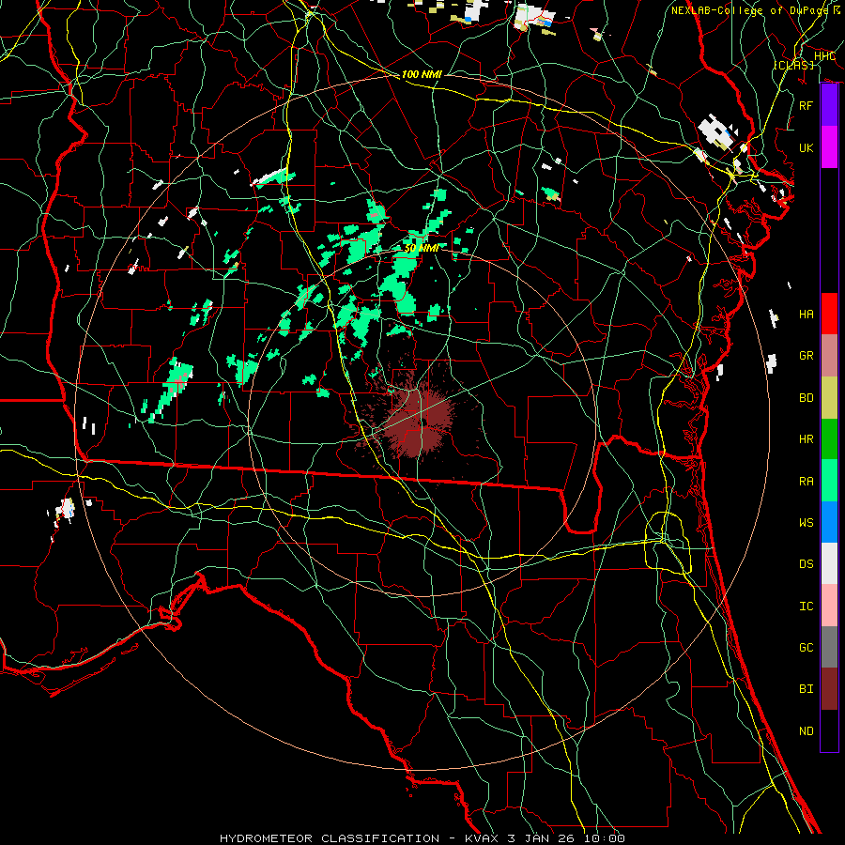Click the (CLAS) units label
Image resolution: width=845 pixels, height=845 pixels.
[x=793, y=65]
